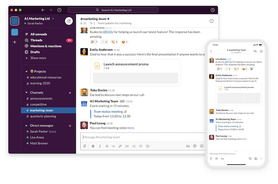Open Threads in the sidebar
The height and width of the screenshot is (184, 278).
36,40
